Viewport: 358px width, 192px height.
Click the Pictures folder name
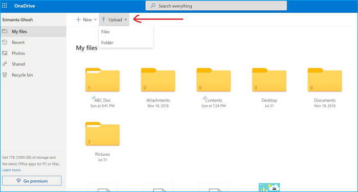[x=102, y=154]
